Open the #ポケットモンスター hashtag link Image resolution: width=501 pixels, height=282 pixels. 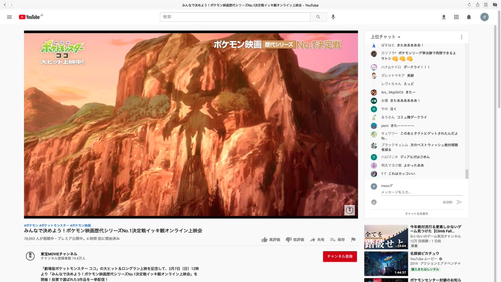coord(54,225)
